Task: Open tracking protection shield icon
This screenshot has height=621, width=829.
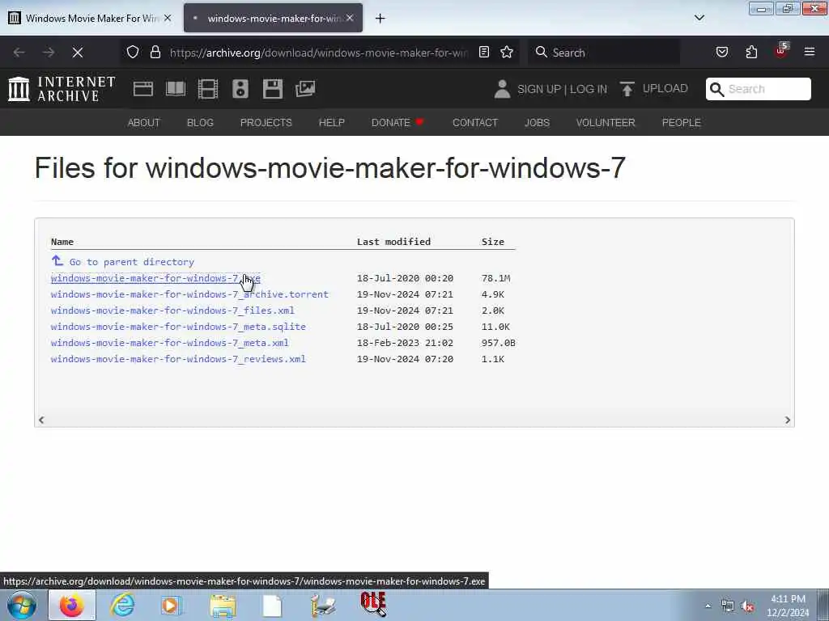Action: click(133, 53)
